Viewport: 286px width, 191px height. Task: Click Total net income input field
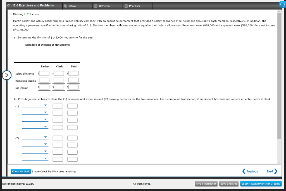pos(73,87)
